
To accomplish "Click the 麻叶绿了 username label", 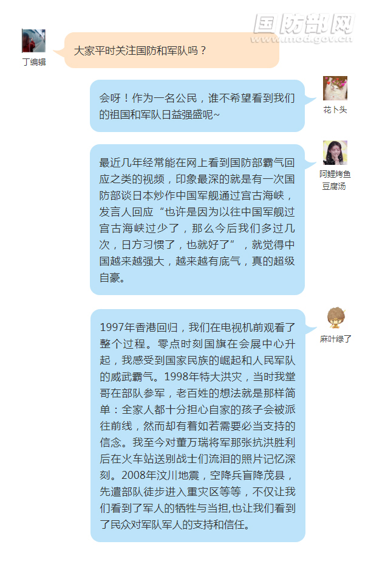I will tap(336, 339).
